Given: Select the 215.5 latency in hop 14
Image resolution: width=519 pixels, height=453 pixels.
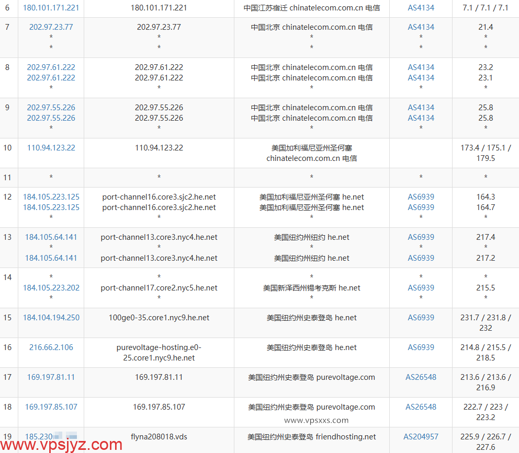Looking at the screenshot, I should point(486,288).
